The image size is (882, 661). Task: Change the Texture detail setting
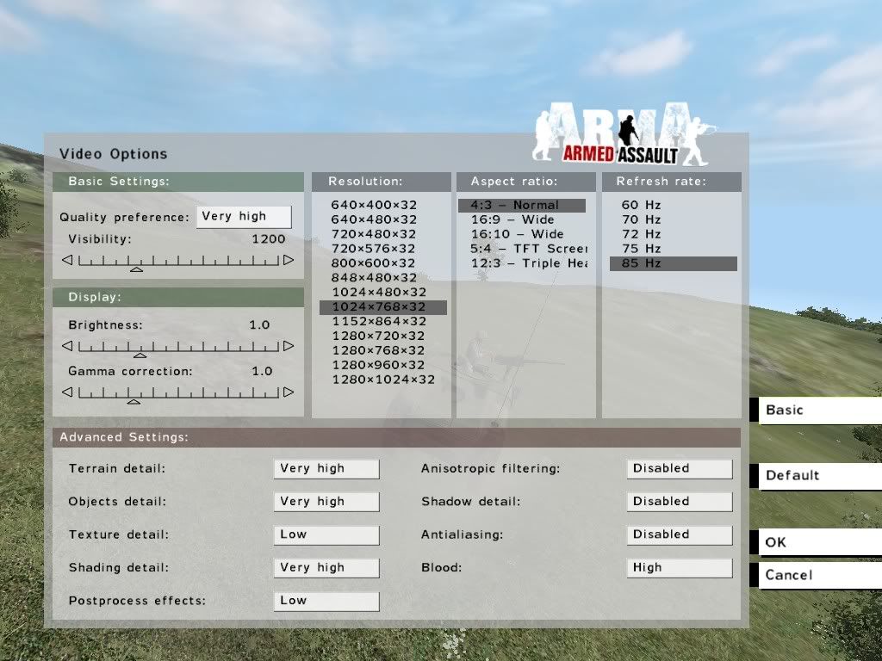click(x=326, y=534)
